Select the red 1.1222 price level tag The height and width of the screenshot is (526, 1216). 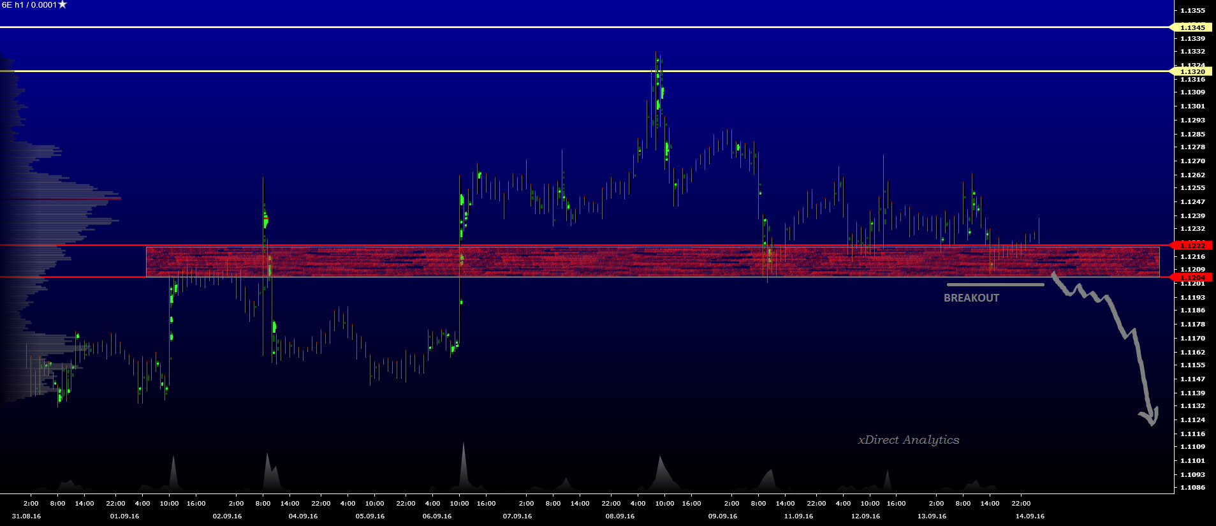[x=1192, y=245]
